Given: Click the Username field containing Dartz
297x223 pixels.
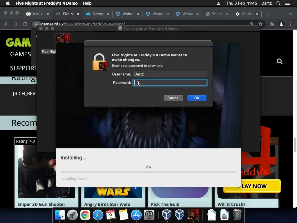Looking at the screenshot, I should [170, 74].
